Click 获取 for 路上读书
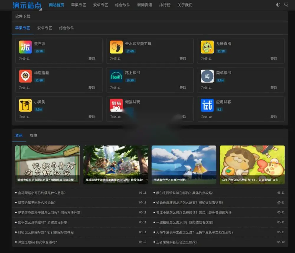This screenshot has height=253, width=295. (x=183, y=88)
